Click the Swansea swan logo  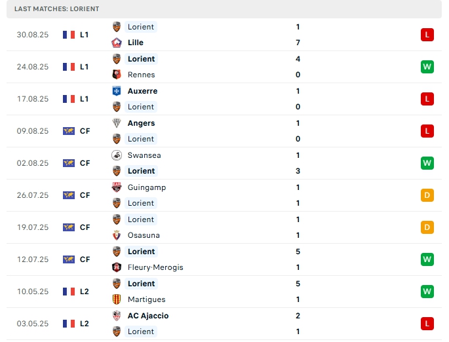click(117, 155)
